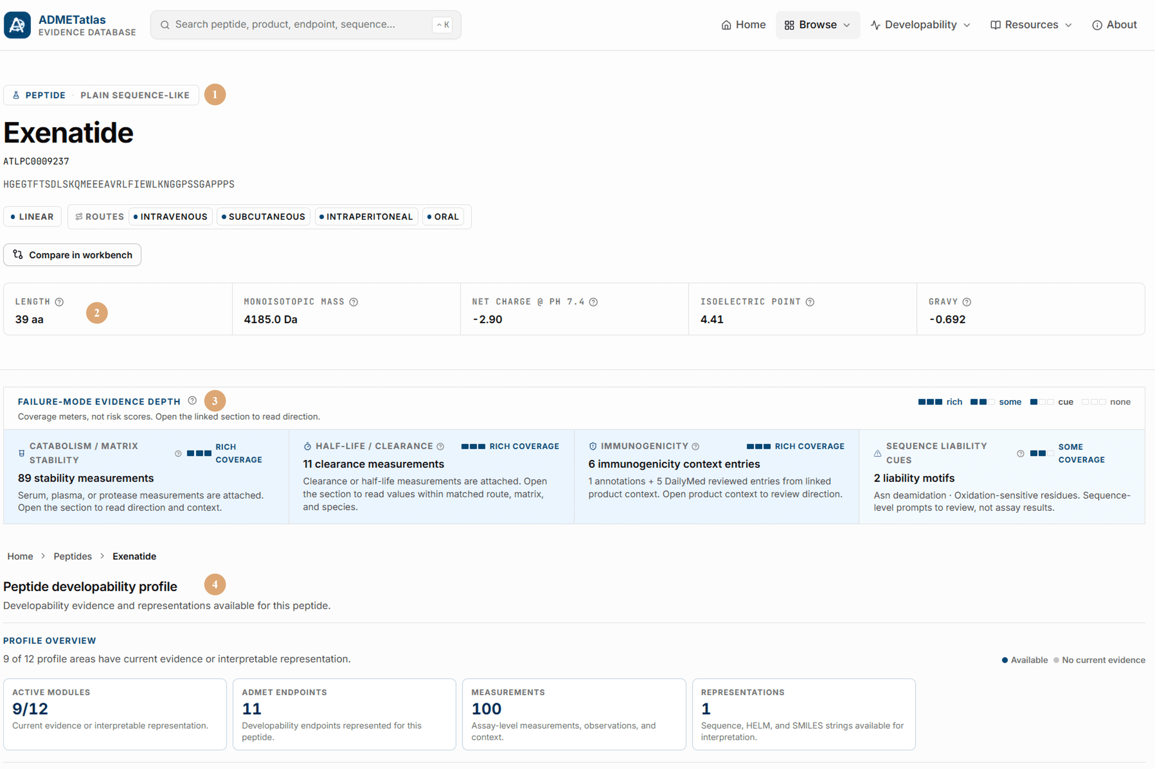This screenshot has height=769, width=1155.
Task: Open Failure-Mode Evidence Depth help icon
Action: 192,401
